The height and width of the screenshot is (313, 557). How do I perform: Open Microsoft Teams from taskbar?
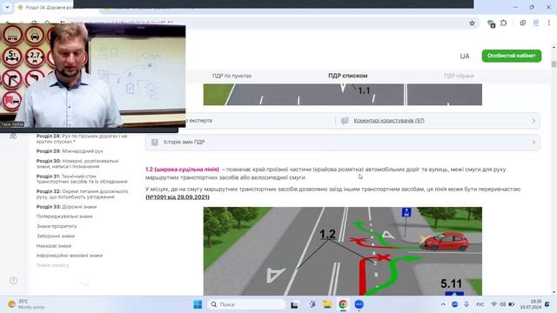[312, 304]
